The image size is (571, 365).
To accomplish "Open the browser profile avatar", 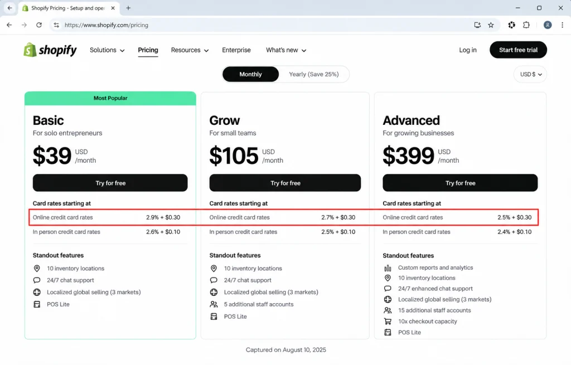I will [548, 25].
